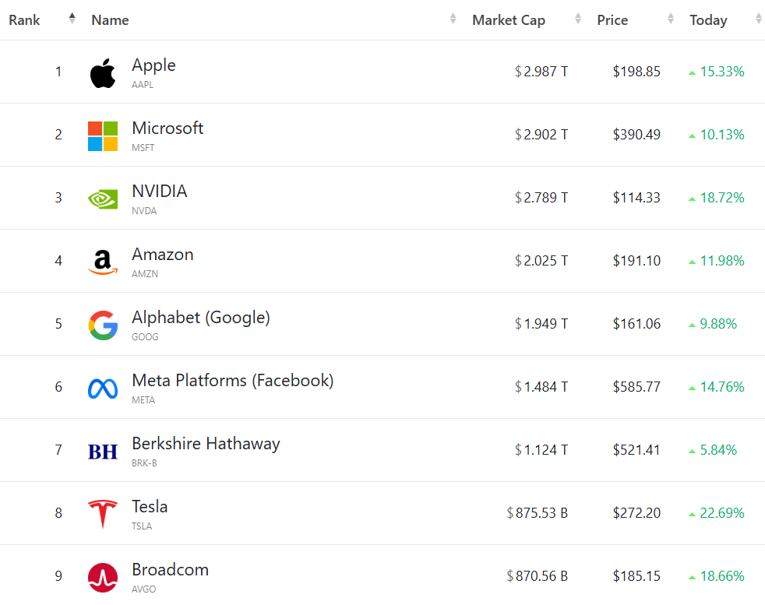Sort by Name using its sort arrows
765x605 pixels.
pyautogui.click(x=453, y=19)
